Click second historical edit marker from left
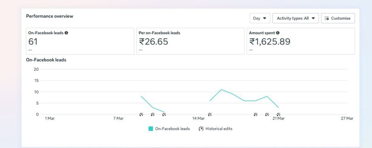372x148 pixels. click(153, 115)
